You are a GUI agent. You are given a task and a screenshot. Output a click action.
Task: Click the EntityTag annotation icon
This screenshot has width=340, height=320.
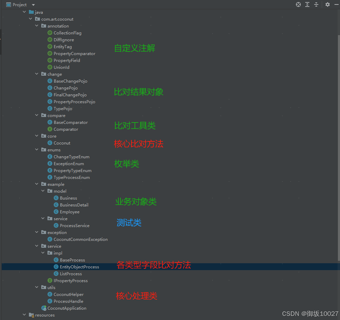tap(50, 46)
